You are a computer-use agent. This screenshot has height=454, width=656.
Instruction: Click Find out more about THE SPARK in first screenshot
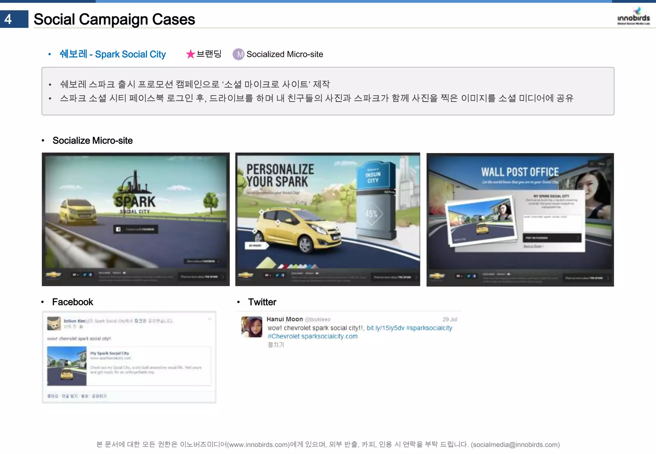coord(202,277)
